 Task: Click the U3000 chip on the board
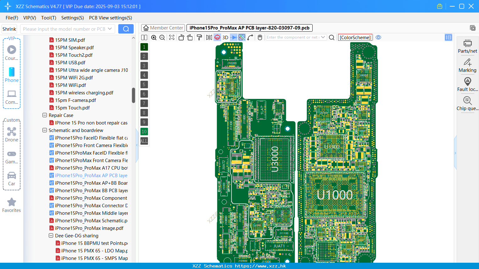point(275,159)
